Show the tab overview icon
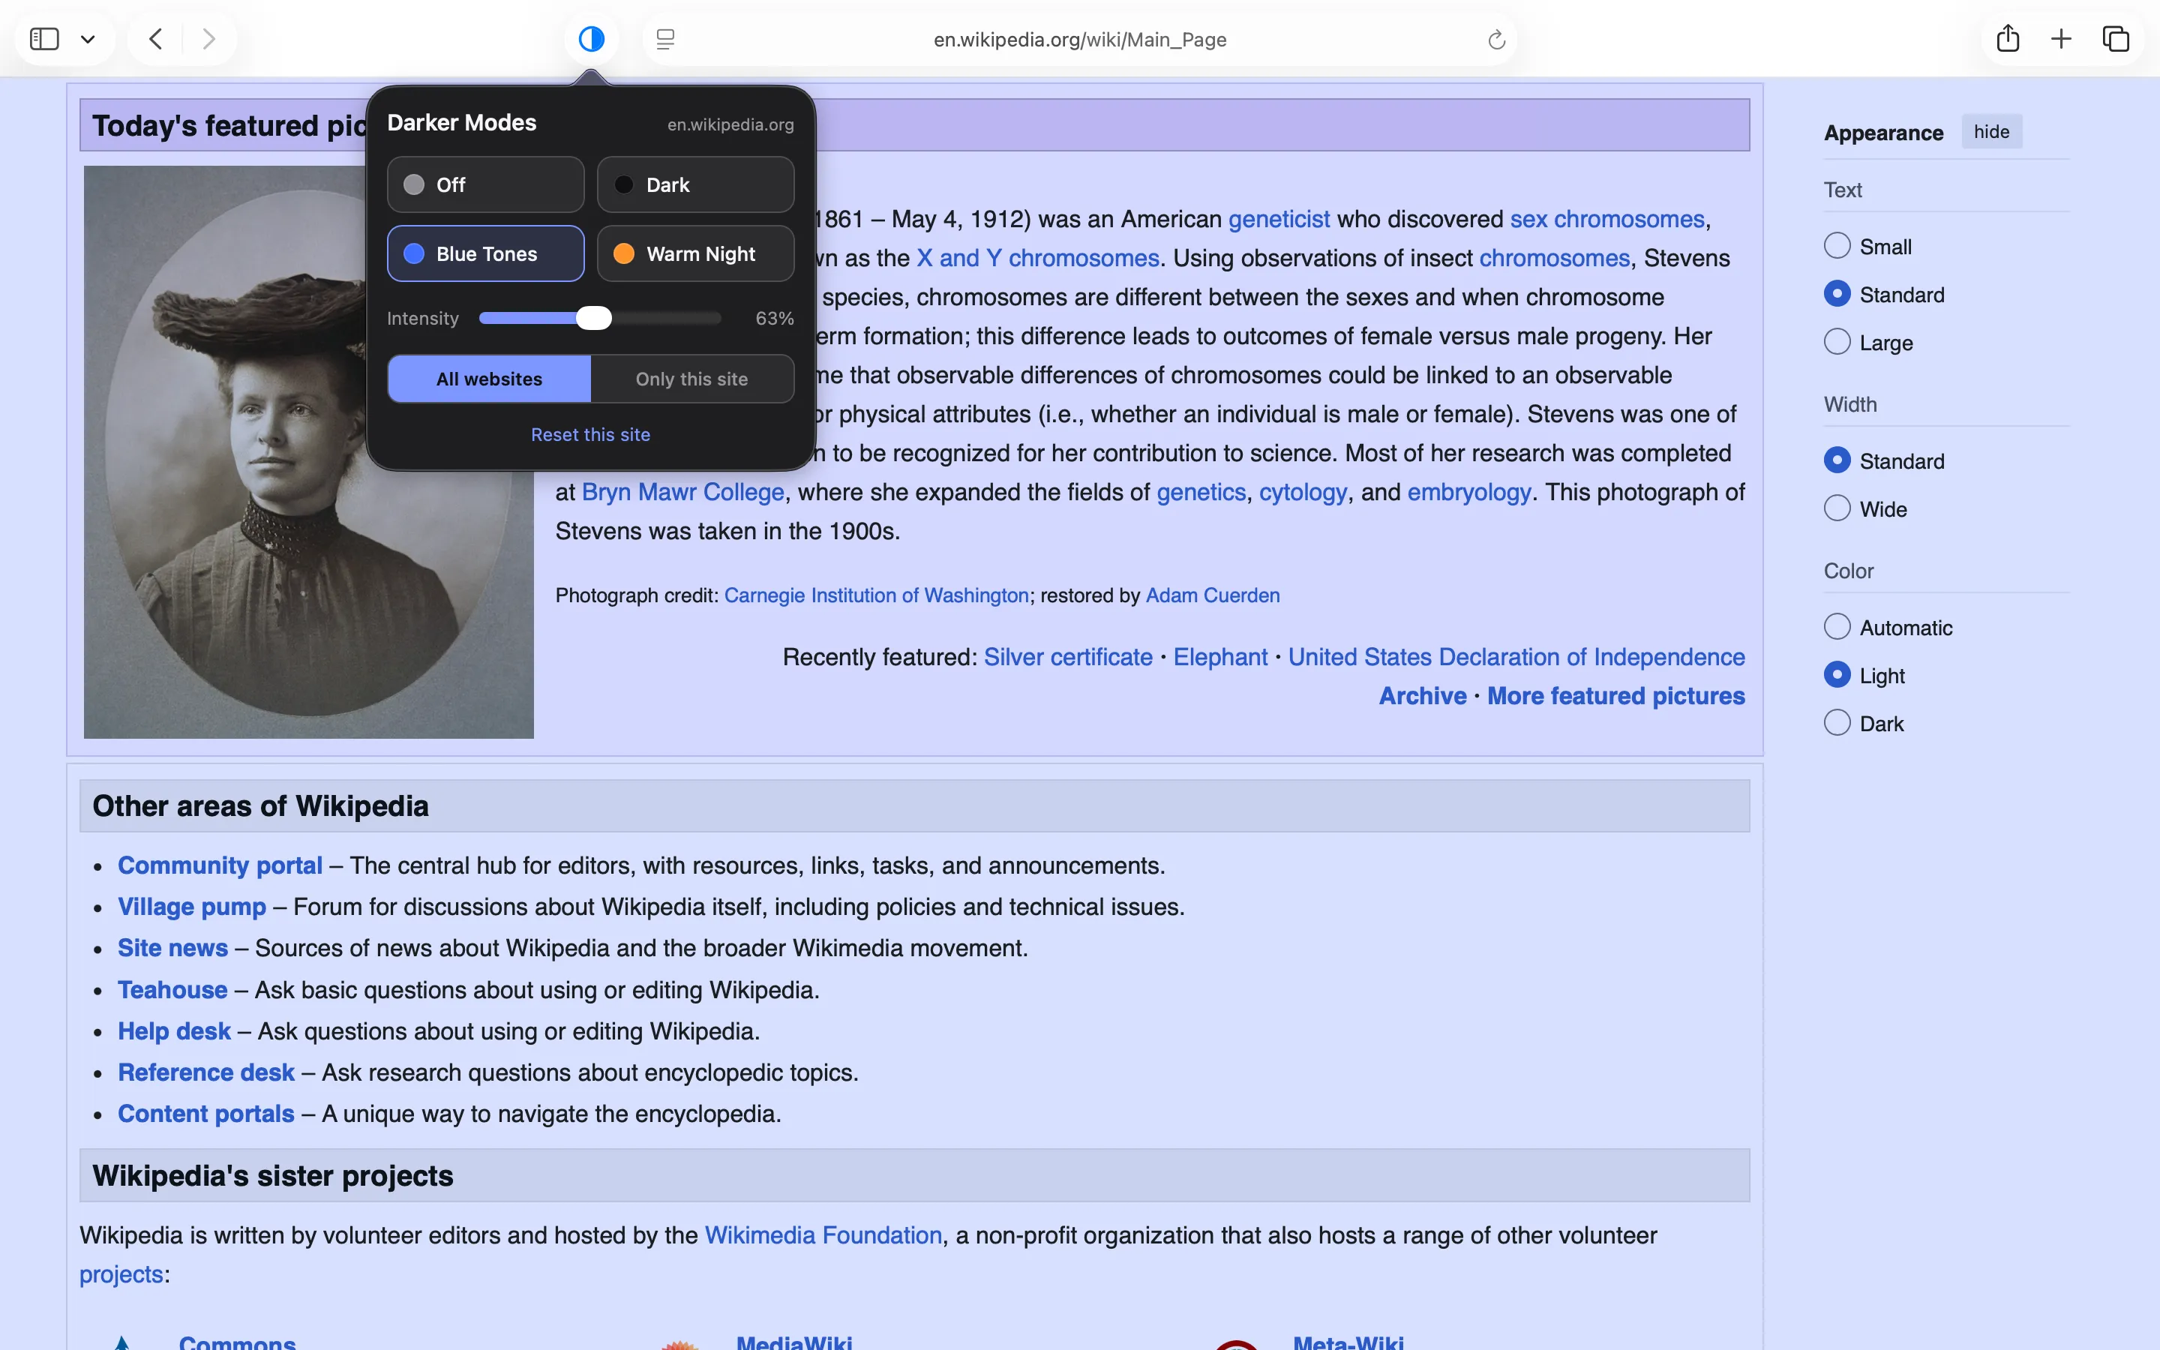This screenshot has width=2160, height=1350. (2115, 38)
